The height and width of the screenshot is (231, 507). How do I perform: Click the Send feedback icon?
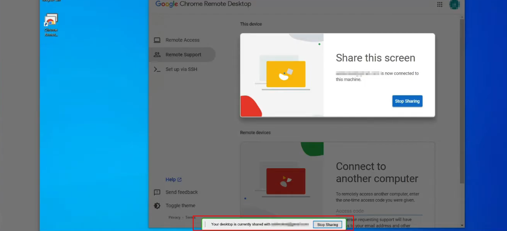(157, 192)
